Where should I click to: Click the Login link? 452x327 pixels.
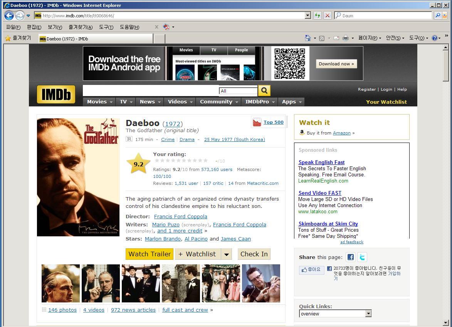tap(386, 90)
